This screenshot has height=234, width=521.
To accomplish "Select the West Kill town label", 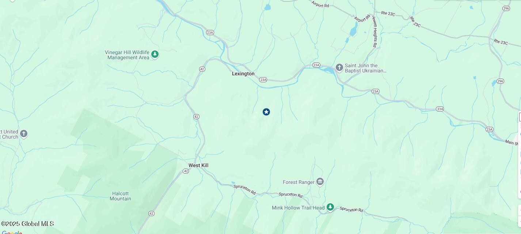I will [198, 165].
